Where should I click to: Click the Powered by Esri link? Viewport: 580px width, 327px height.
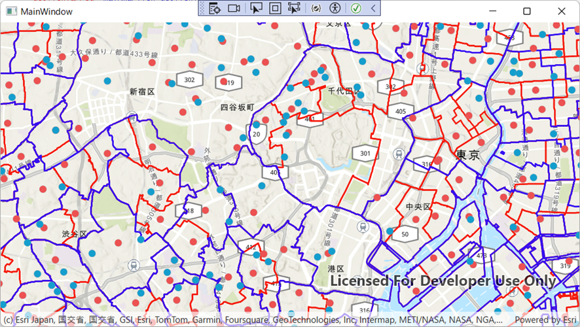pyautogui.click(x=545, y=320)
